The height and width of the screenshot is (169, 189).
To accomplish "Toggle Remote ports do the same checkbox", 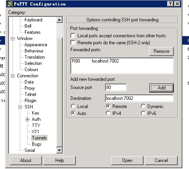I will click(x=73, y=42).
